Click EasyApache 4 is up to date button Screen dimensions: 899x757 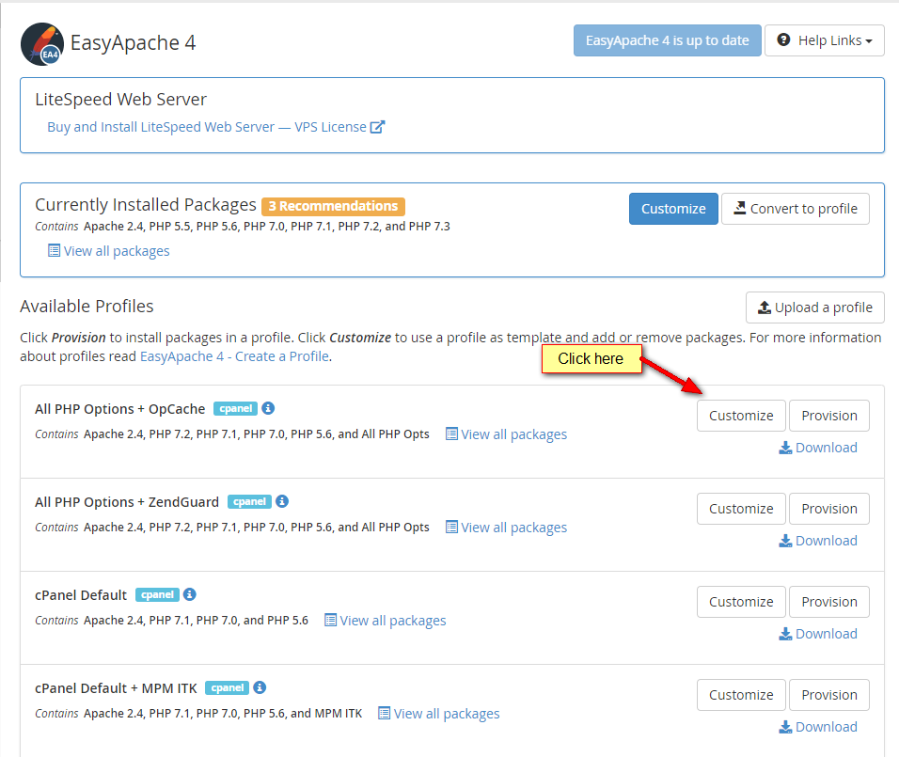click(668, 40)
